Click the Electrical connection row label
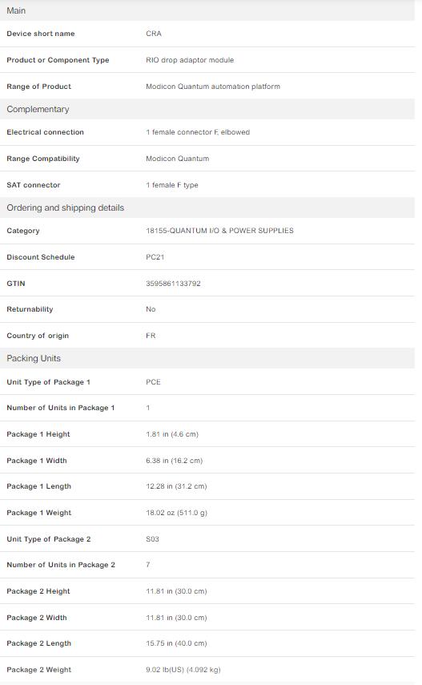This screenshot has width=422, height=685. click(45, 132)
